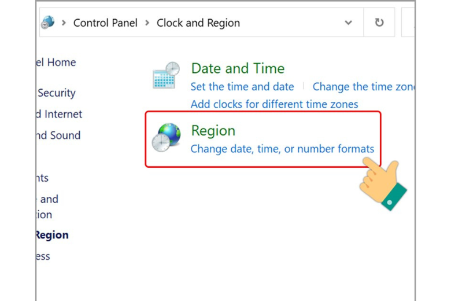Image resolution: width=451 pixels, height=301 pixels.
Task: Open the Security category in sidebar
Action: coord(57,93)
